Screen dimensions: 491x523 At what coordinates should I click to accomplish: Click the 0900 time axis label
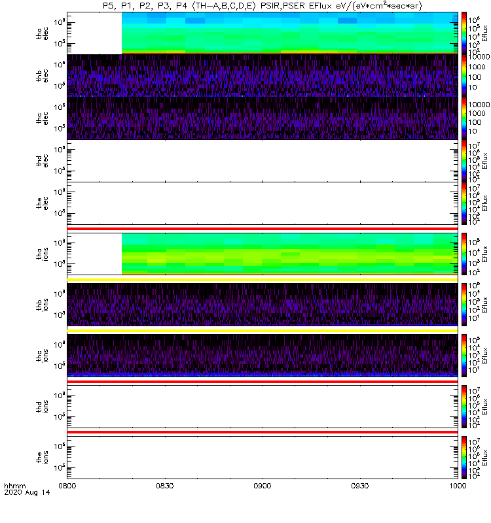click(263, 486)
